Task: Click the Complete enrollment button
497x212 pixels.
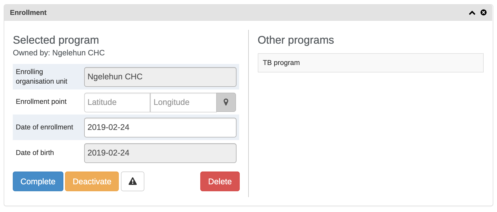Action: 38,181
